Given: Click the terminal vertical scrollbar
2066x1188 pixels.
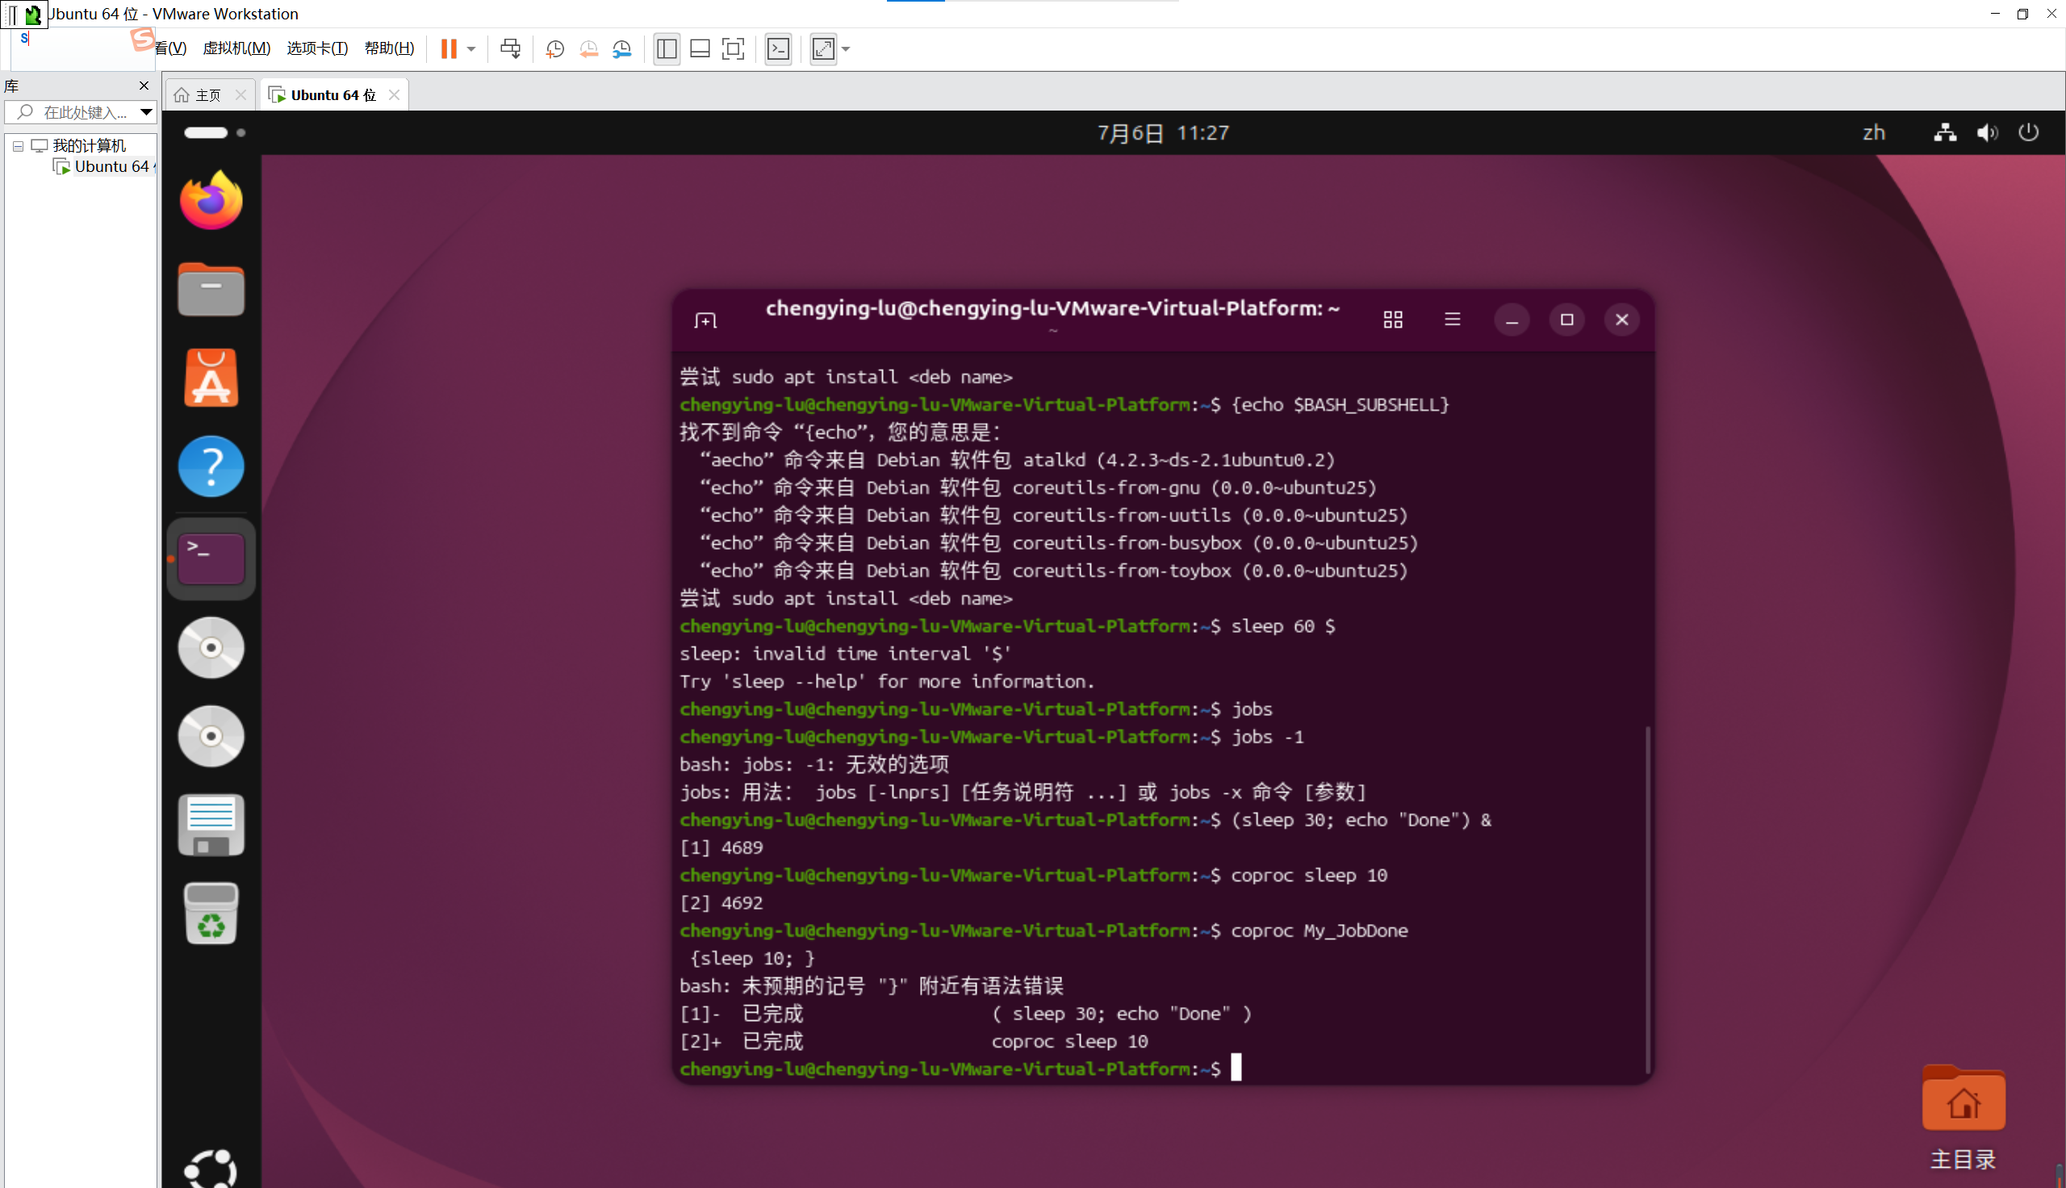Looking at the screenshot, I should [1648, 898].
